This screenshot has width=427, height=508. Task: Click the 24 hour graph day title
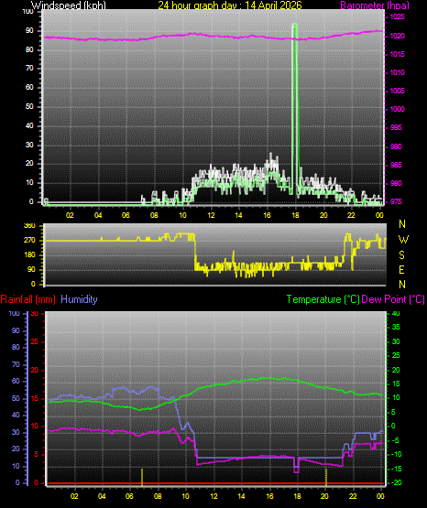point(230,5)
